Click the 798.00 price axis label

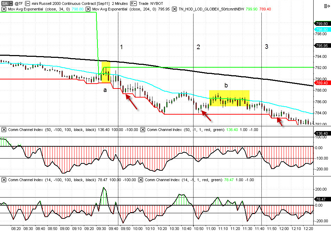click(x=321, y=34)
